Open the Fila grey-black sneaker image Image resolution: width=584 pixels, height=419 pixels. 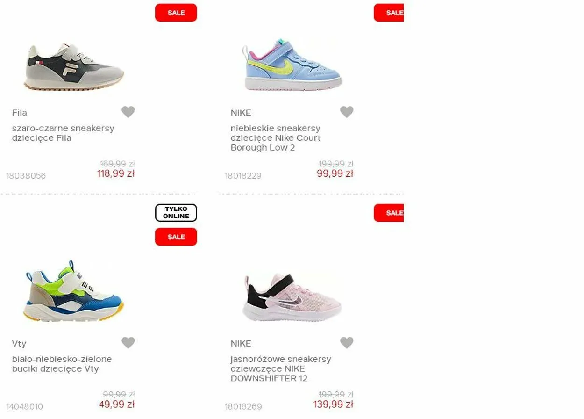tap(74, 67)
